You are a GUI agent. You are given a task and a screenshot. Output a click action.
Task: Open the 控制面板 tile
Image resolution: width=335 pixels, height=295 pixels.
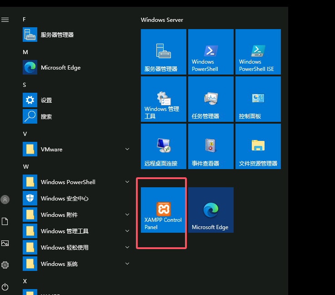pyautogui.click(x=258, y=99)
